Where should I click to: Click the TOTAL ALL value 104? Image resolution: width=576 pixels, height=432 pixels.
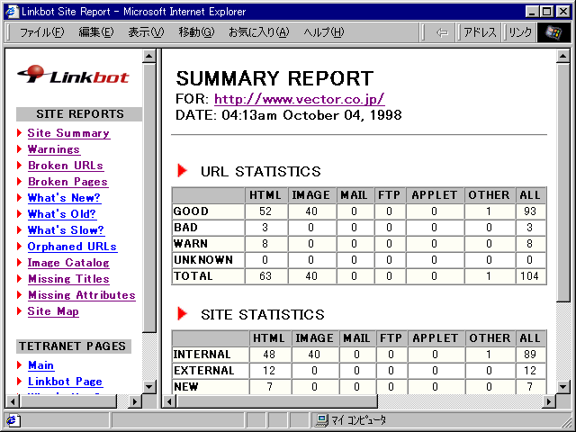click(530, 276)
